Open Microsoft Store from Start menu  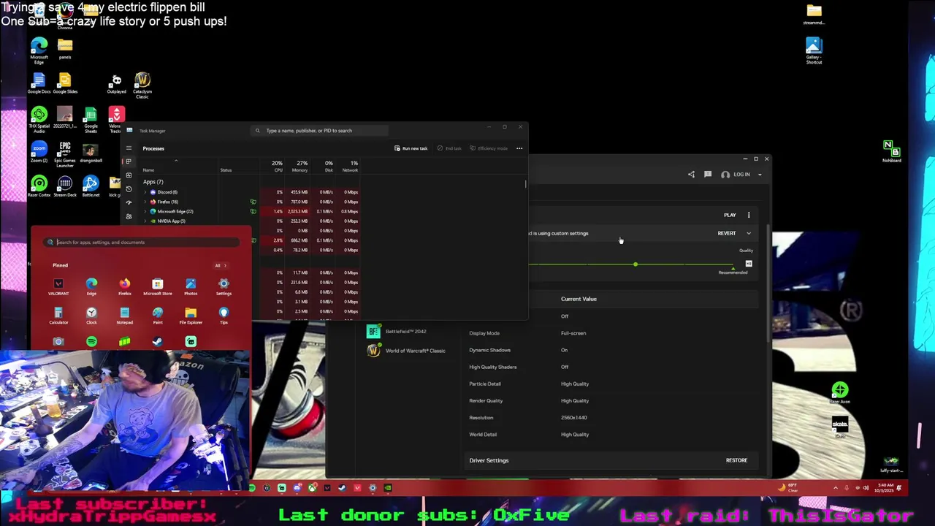tap(158, 286)
